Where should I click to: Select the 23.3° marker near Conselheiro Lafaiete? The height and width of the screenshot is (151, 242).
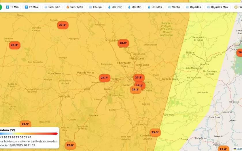(155, 132)
